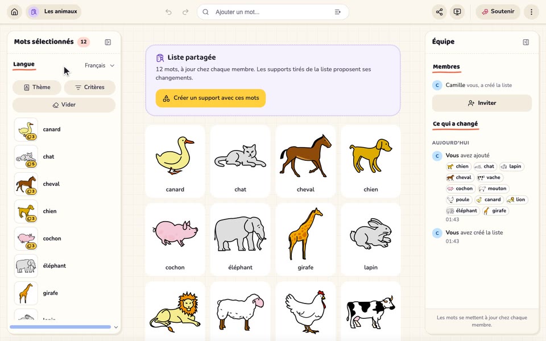Click the undo arrow icon
This screenshot has width=546, height=341.
(x=168, y=12)
